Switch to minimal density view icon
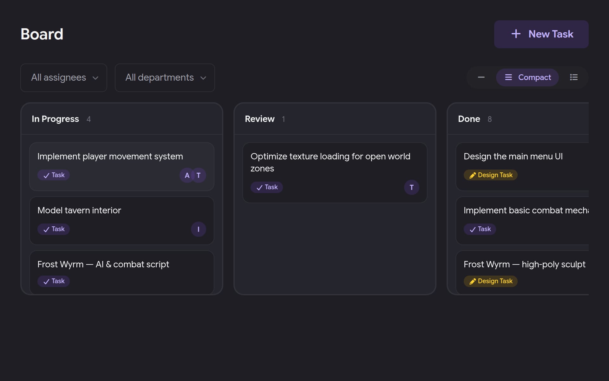Screen dimensions: 609x381 pos(481,77)
